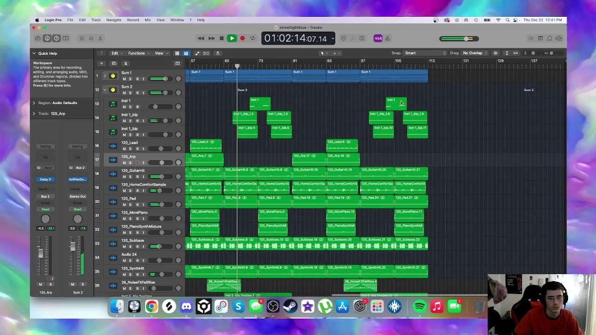This screenshot has width=596, height=335.
Task: Switch to grid view button in tracks menu bar
Action: point(177,53)
